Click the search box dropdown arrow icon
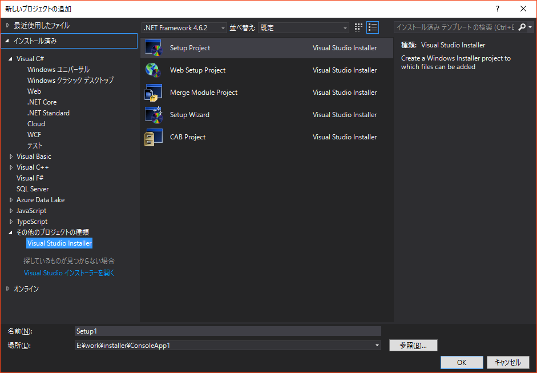The image size is (537, 373). tap(532, 27)
